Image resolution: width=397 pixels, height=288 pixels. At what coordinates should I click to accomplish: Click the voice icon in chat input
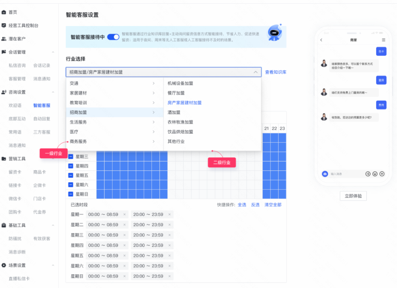(x=368, y=174)
